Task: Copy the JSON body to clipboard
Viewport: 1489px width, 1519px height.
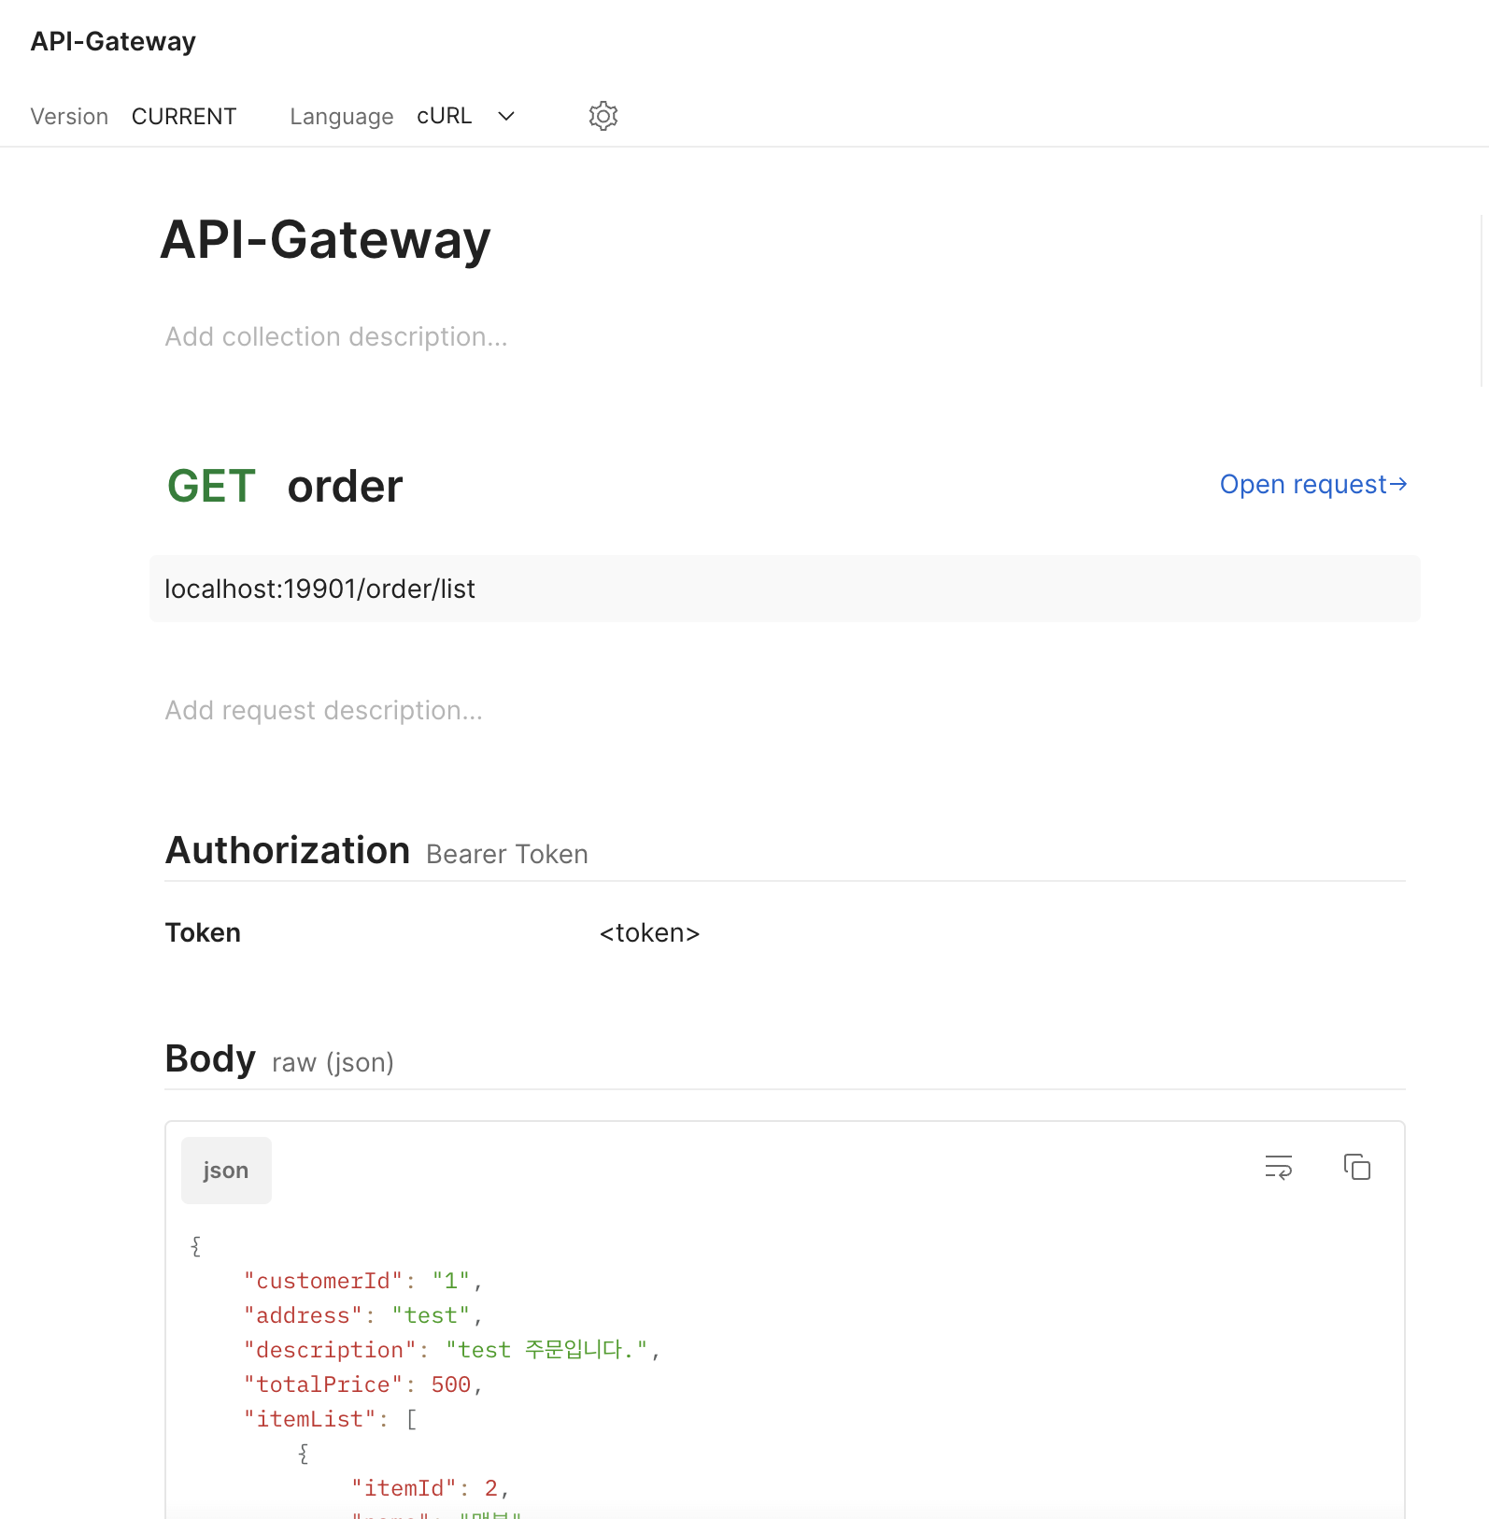Action: point(1356,1167)
